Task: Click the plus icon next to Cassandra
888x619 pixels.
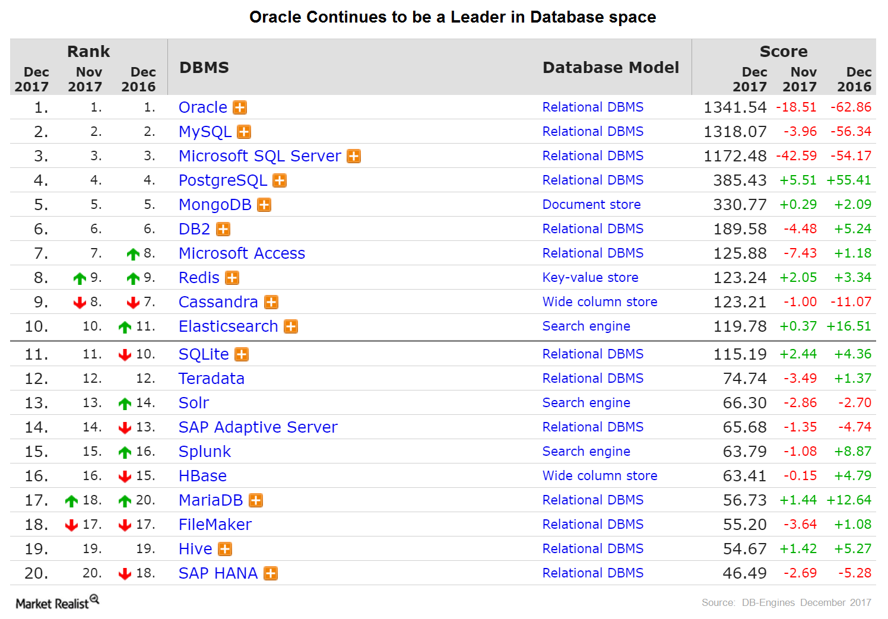Action: [x=271, y=302]
